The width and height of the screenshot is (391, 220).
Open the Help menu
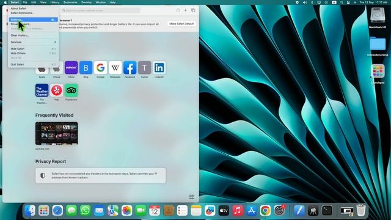click(x=112, y=2)
